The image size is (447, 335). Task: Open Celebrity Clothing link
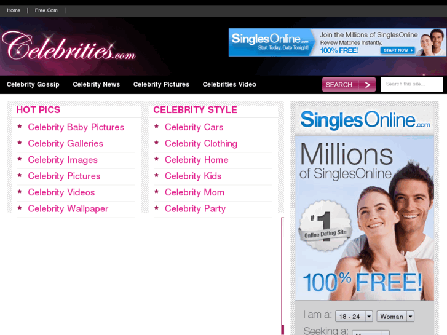click(201, 143)
